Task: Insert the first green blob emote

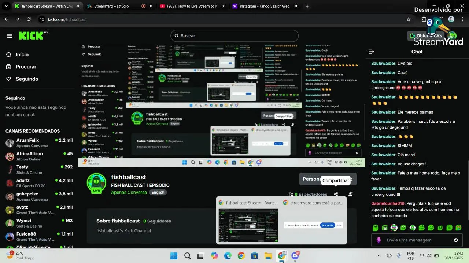Action: [376, 228]
